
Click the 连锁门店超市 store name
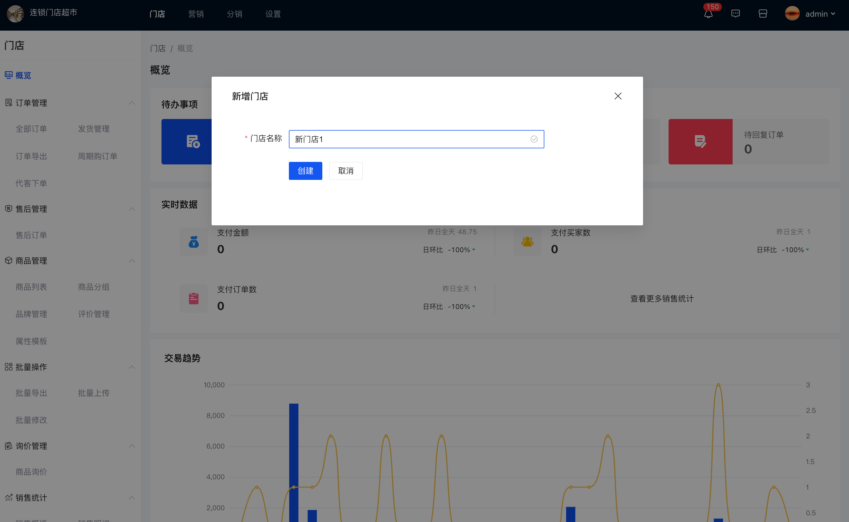(x=53, y=12)
